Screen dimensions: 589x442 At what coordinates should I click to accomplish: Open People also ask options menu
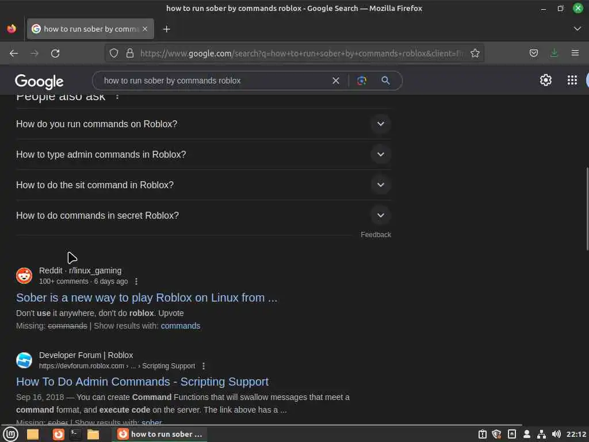(117, 97)
